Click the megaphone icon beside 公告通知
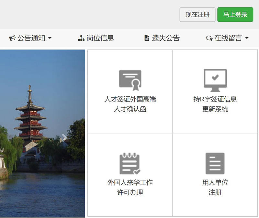The image size is (259, 218). click(12, 38)
